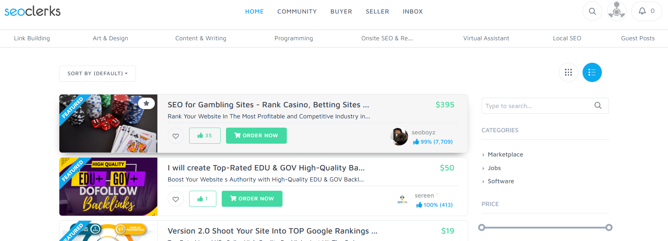Click the sidebar search magnifier icon
The height and width of the screenshot is (241, 668).
[x=598, y=106]
